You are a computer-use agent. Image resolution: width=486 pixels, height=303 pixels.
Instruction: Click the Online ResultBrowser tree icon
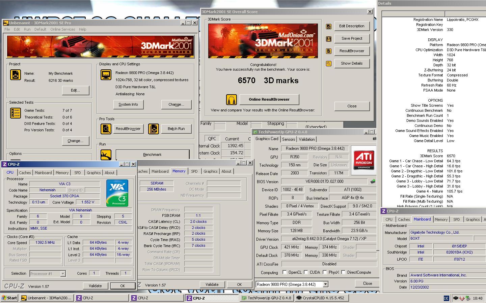point(231,100)
